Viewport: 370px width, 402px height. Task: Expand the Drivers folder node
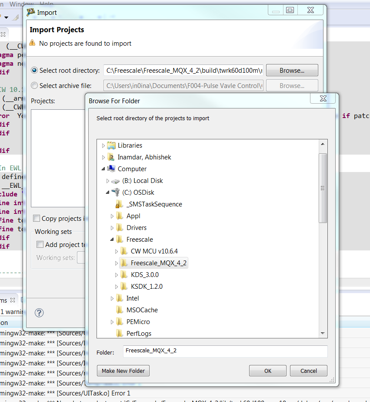112,228
